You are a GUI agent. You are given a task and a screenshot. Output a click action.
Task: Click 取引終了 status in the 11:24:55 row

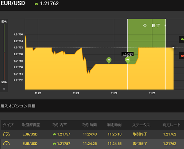click(x=140, y=144)
